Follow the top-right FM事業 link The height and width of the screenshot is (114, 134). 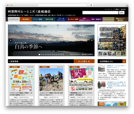(x=117, y=9)
